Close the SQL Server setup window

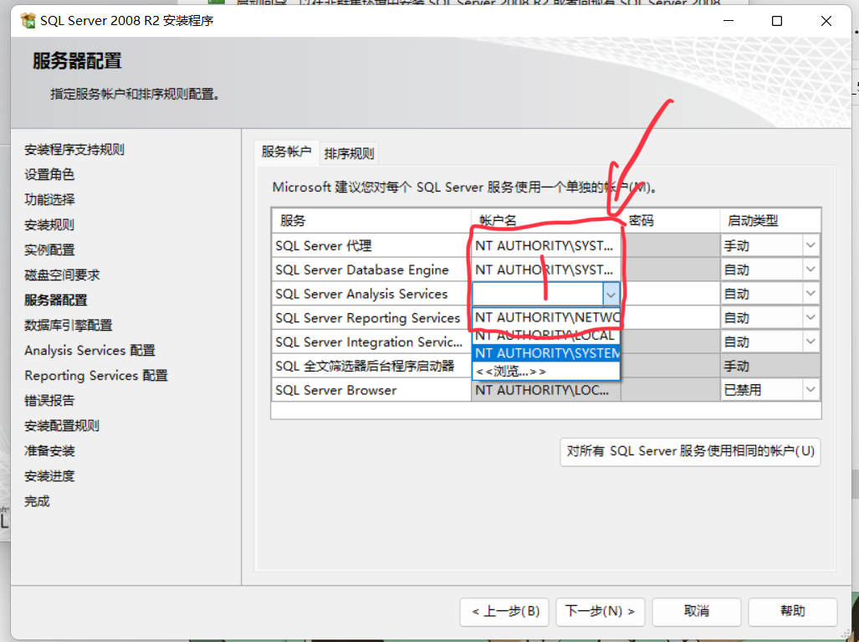point(826,21)
